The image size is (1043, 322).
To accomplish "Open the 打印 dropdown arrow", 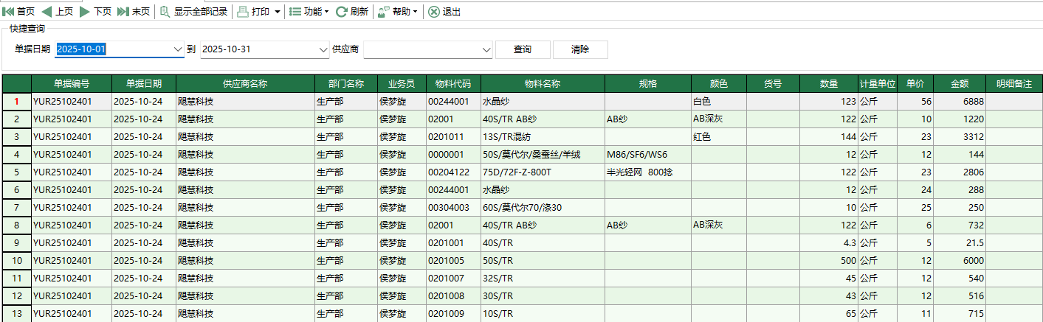I will click(x=277, y=12).
